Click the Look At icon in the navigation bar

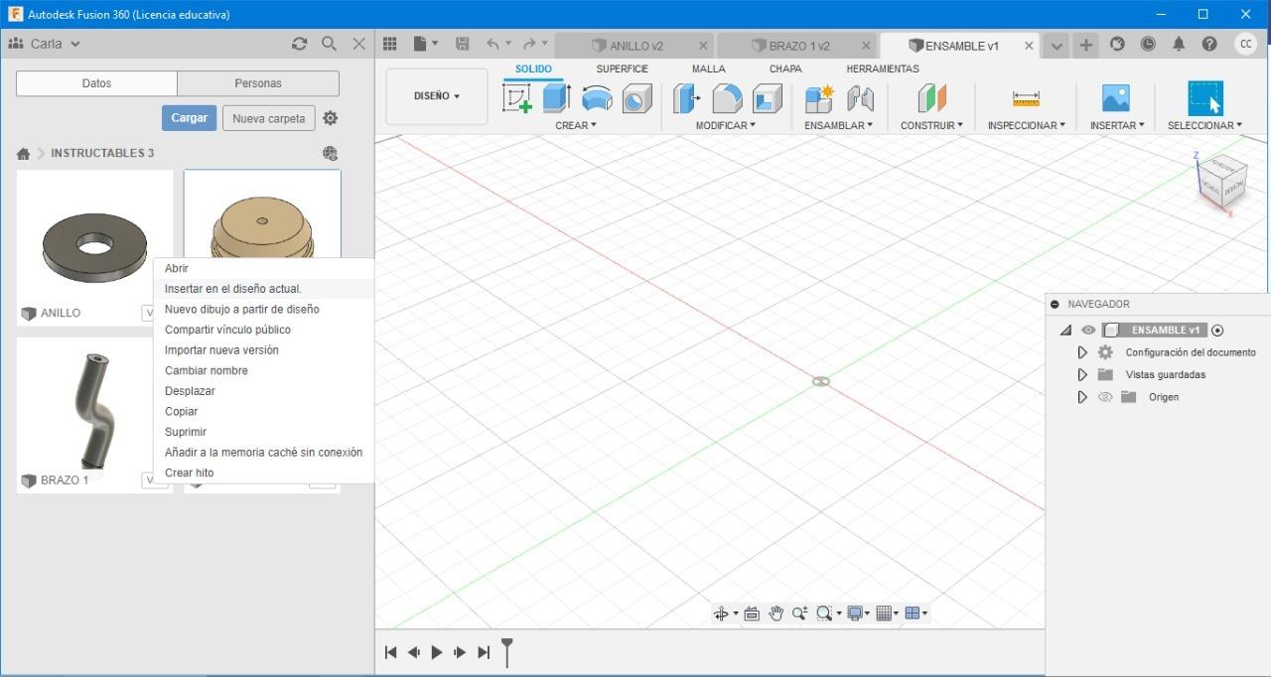click(x=752, y=613)
